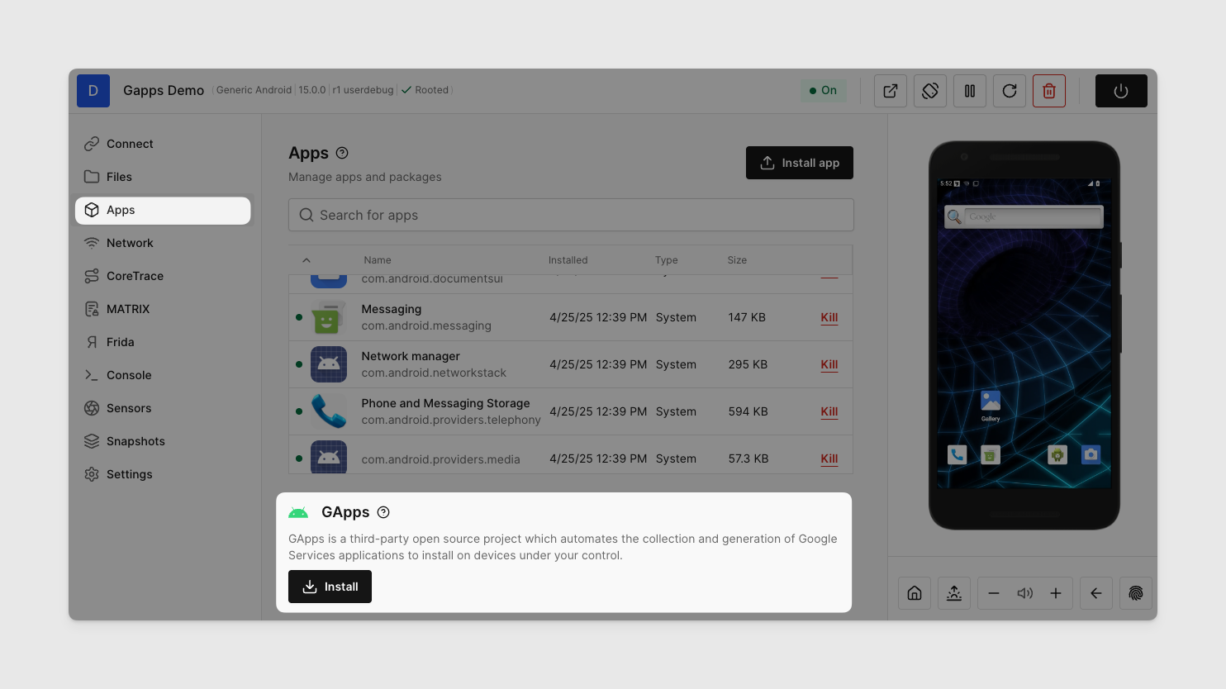Image resolution: width=1226 pixels, height=689 pixels.
Task: Click the device Back arrow button
Action: coord(1096,593)
